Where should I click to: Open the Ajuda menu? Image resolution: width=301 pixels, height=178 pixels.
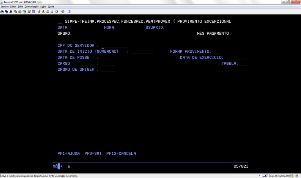51,7
